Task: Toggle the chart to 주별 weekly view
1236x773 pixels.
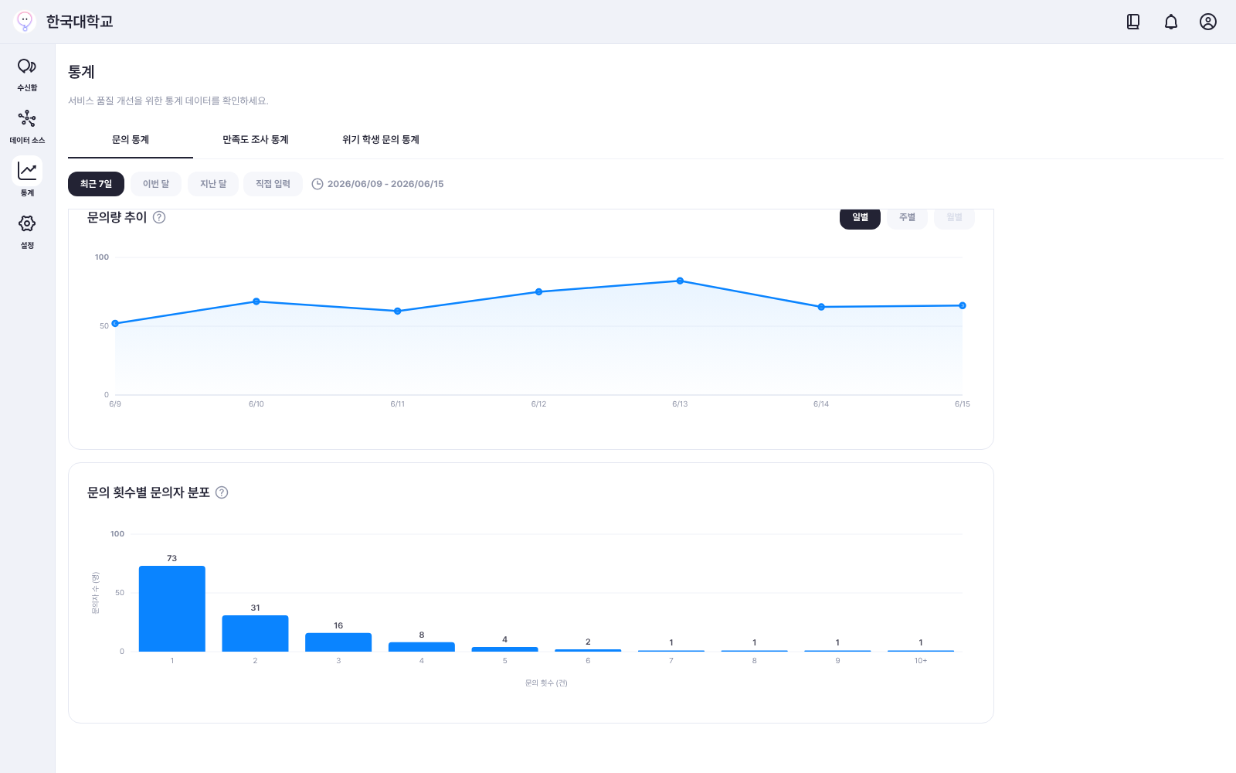Action: click(x=907, y=217)
